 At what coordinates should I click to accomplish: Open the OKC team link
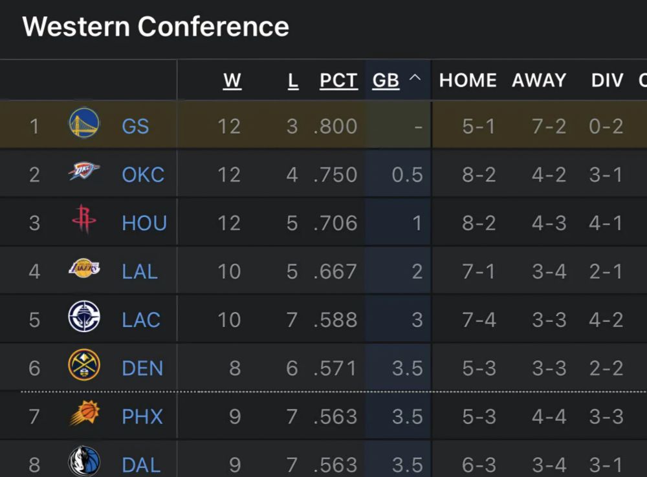point(143,175)
